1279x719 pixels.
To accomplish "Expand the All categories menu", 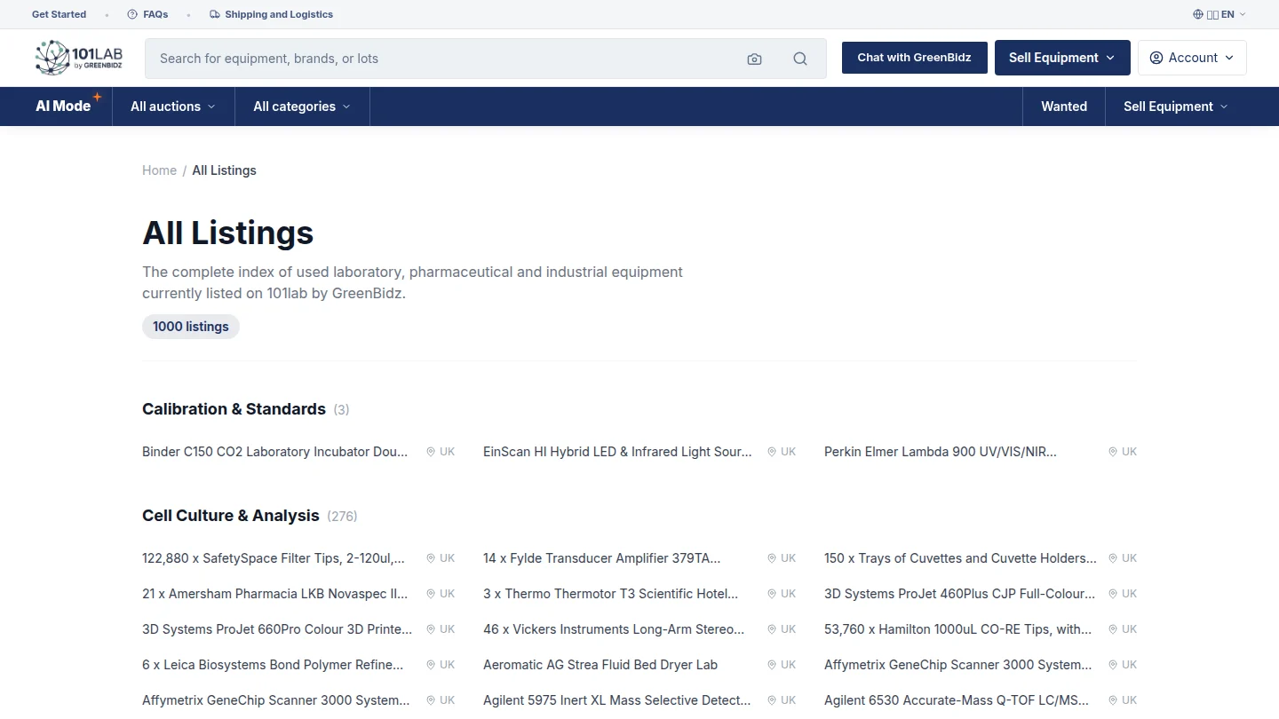I will 302,107.
